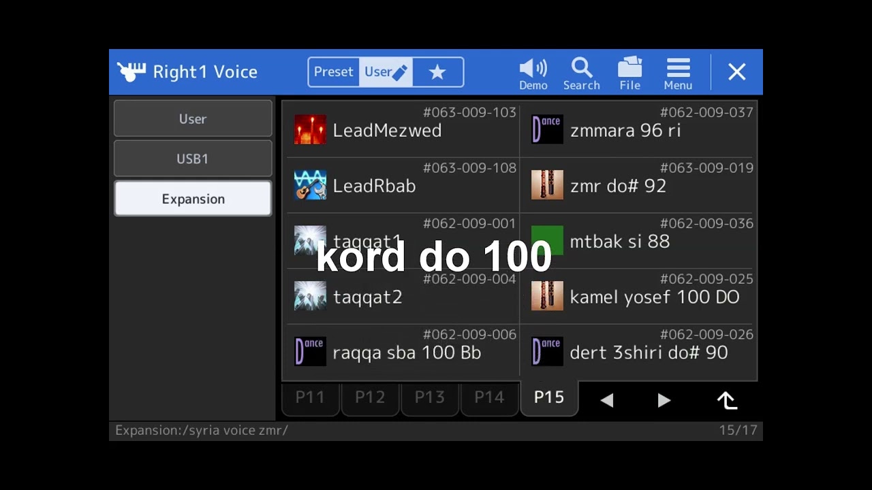Click the voice number #062-009-026

pyautogui.click(x=706, y=335)
